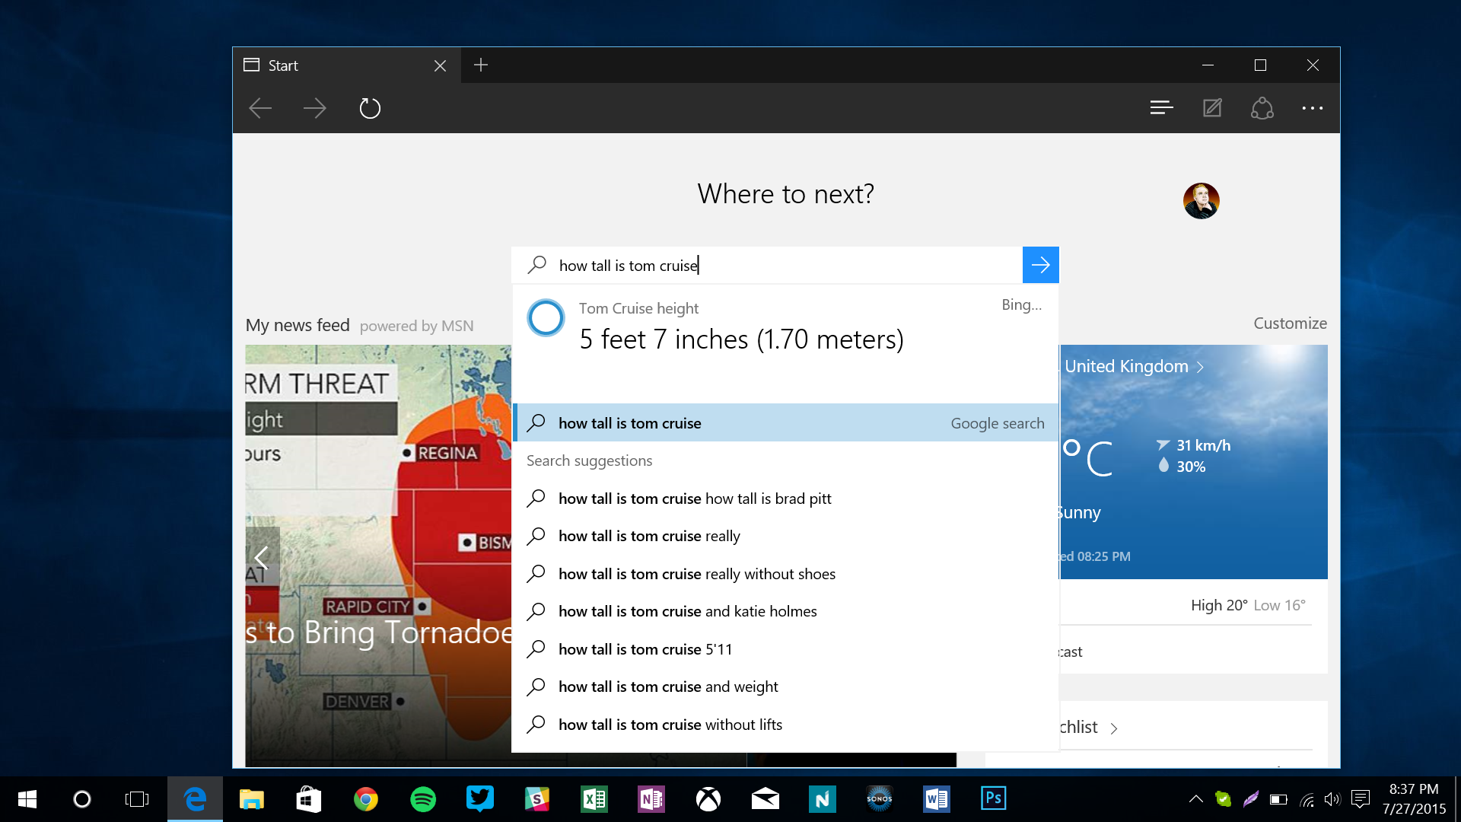Screen dimensions: 1461x822
Task: Open Cortana search on the taskbar
Action: click(x=82, y=798)
